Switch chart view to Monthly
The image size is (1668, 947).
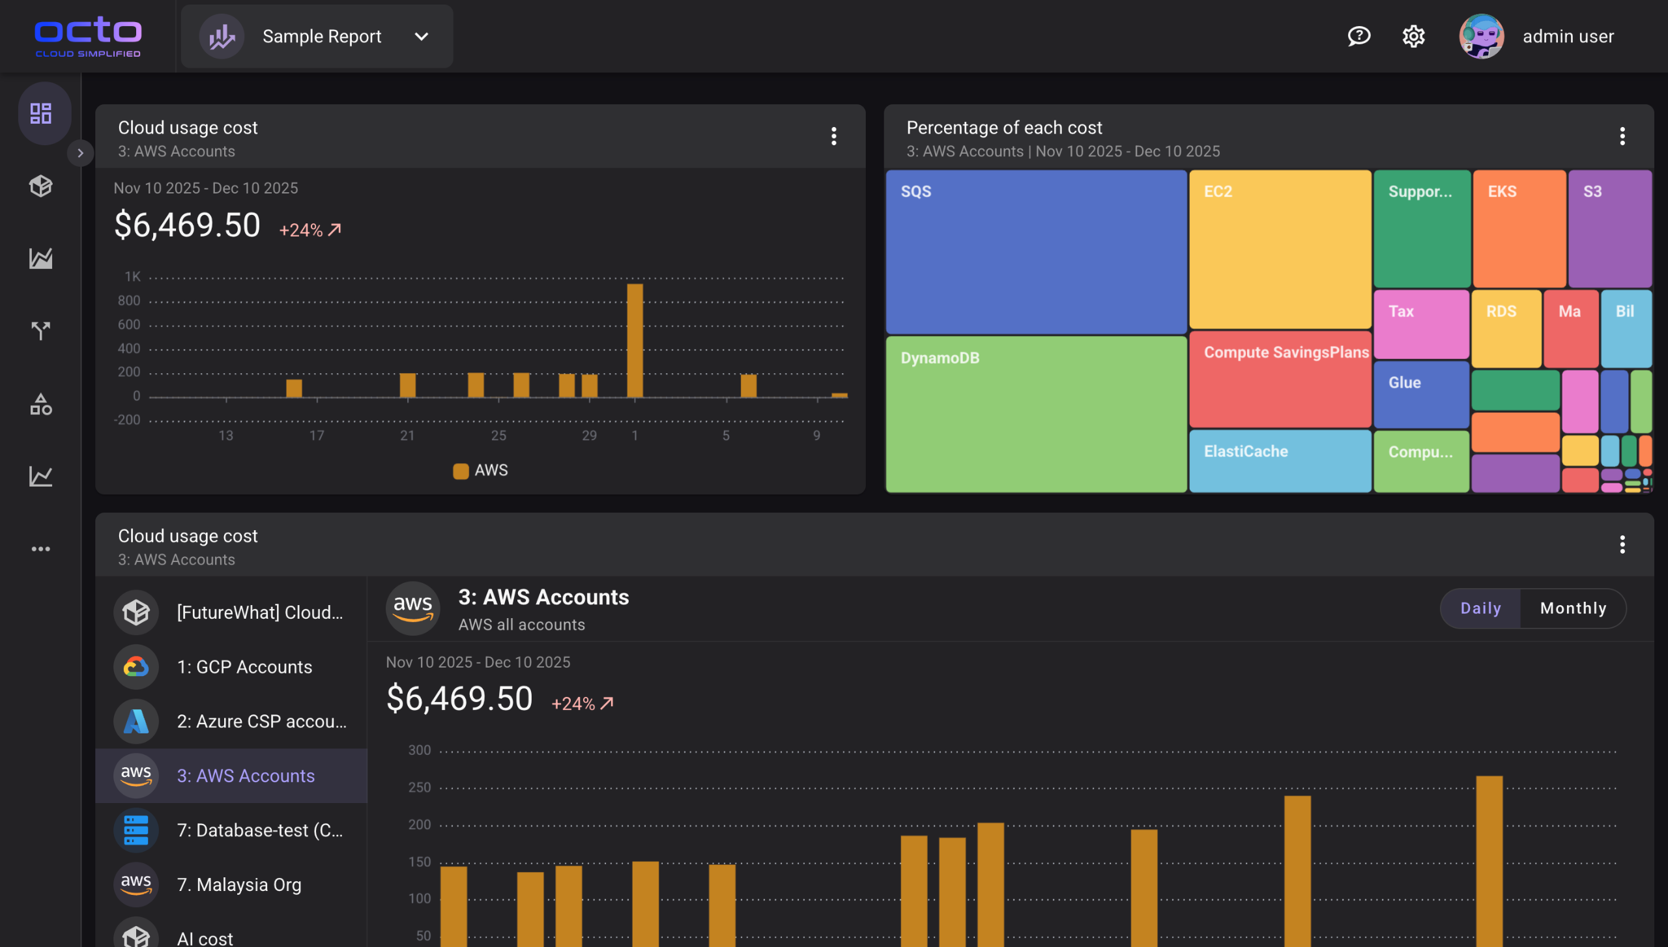1573,608
